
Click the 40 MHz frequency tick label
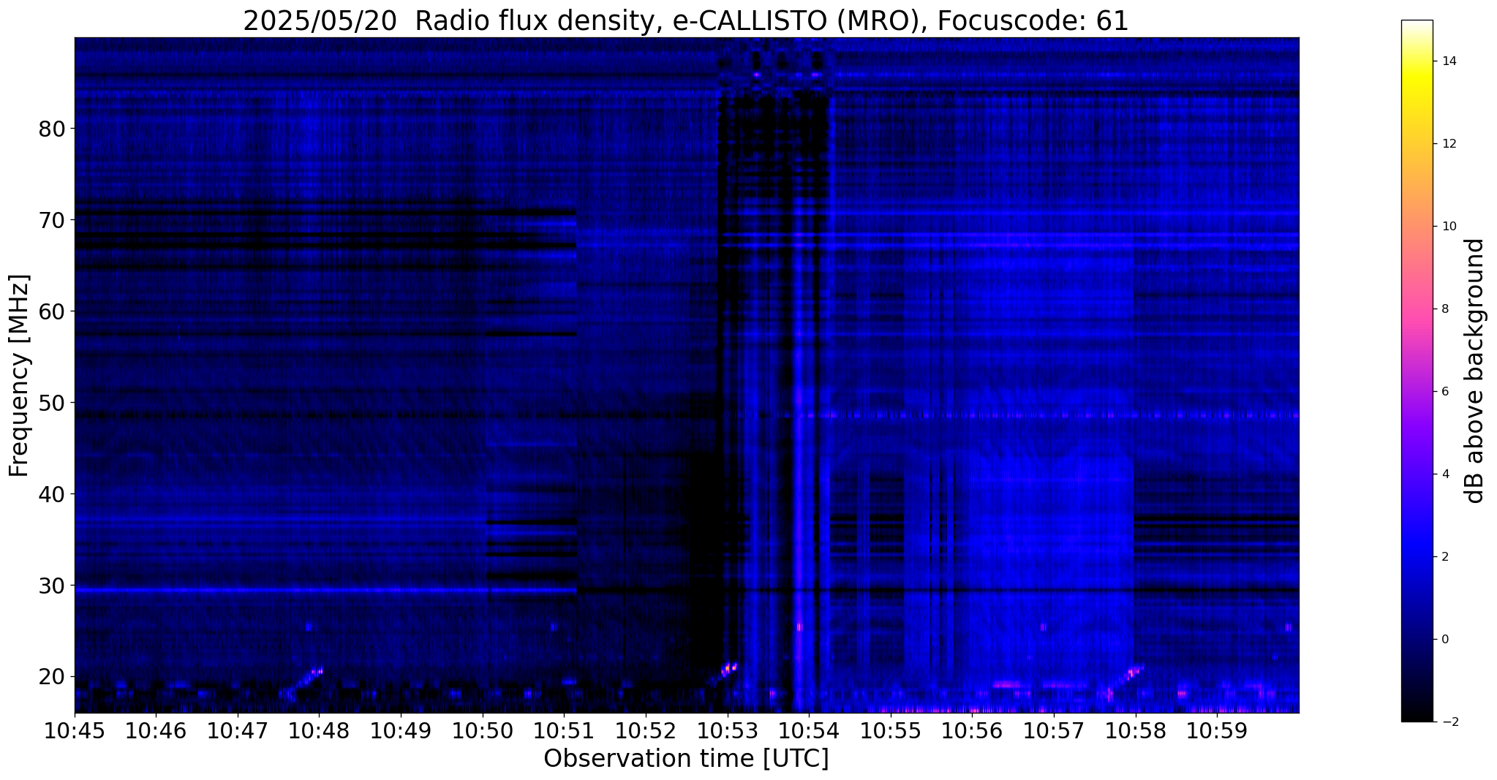(x=52, y=494)
